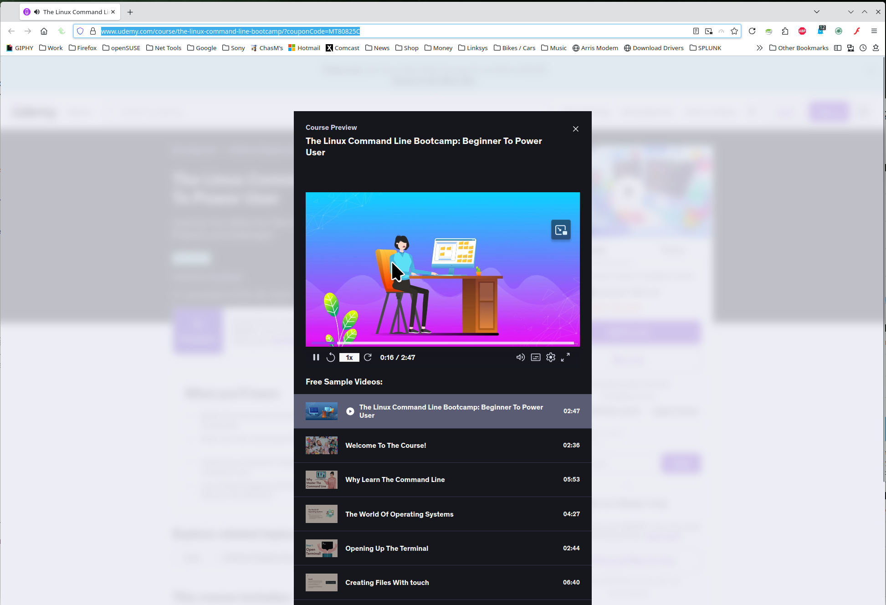
Task: Open video settings gear
Action: click(551, 358)
